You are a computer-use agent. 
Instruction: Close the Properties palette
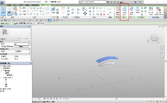point(29,26)
